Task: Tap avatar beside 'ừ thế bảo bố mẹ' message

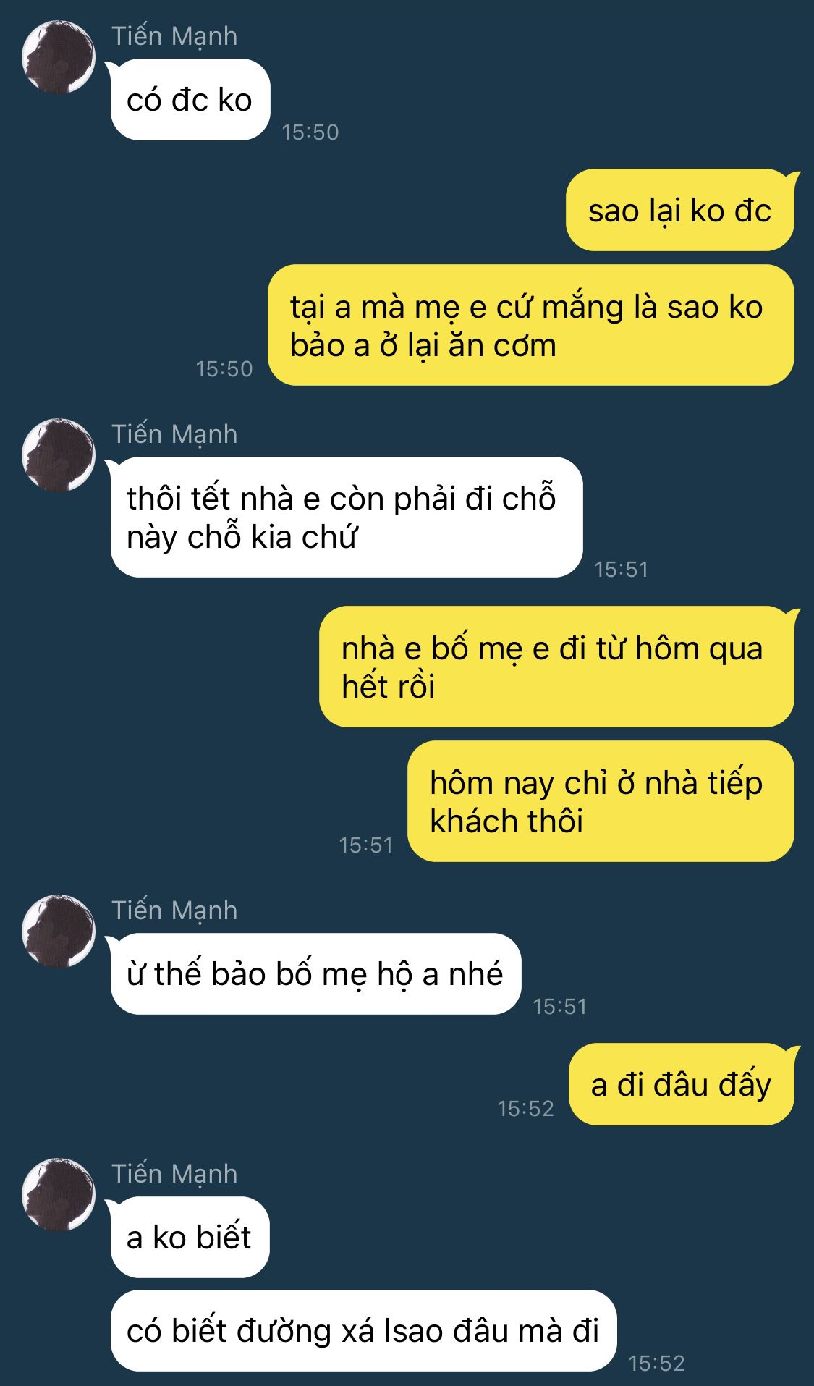Action: pos(59,931)
